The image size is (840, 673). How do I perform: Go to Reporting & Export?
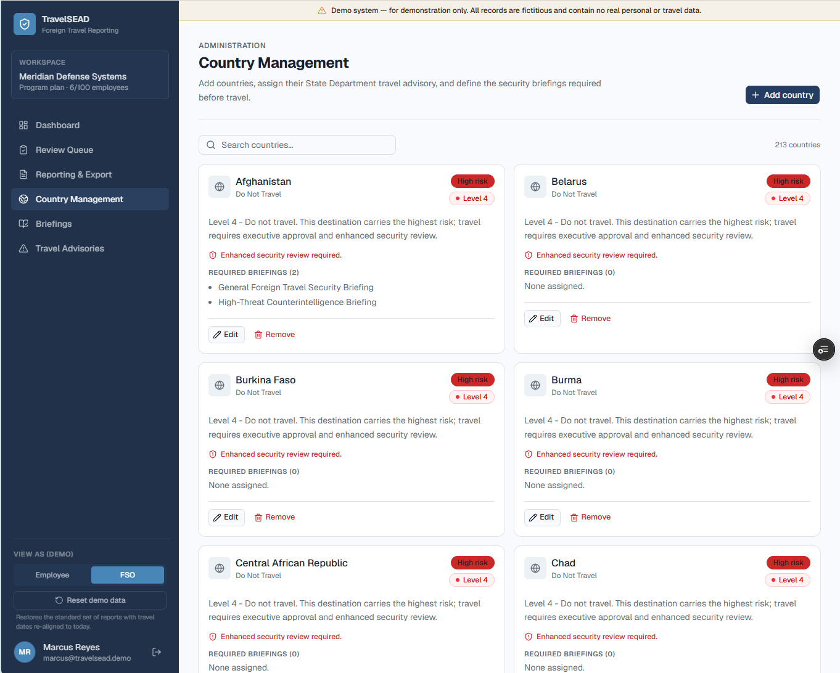tap(90, 174)
